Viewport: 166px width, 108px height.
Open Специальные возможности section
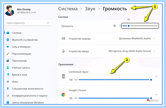point(28,89)
